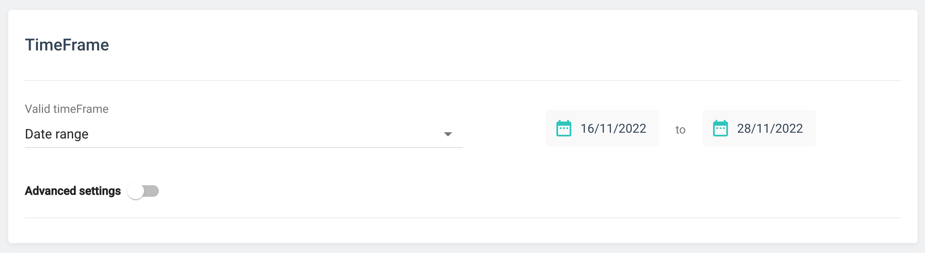The height and width of the screenshot is (253, 925).
Task: Expand the Valid timeFrame dropdown arrow
Action: click(448, 134)
